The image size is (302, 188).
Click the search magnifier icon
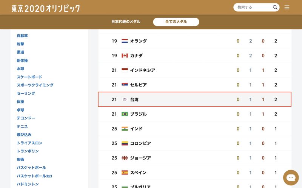tap(275, 7)
